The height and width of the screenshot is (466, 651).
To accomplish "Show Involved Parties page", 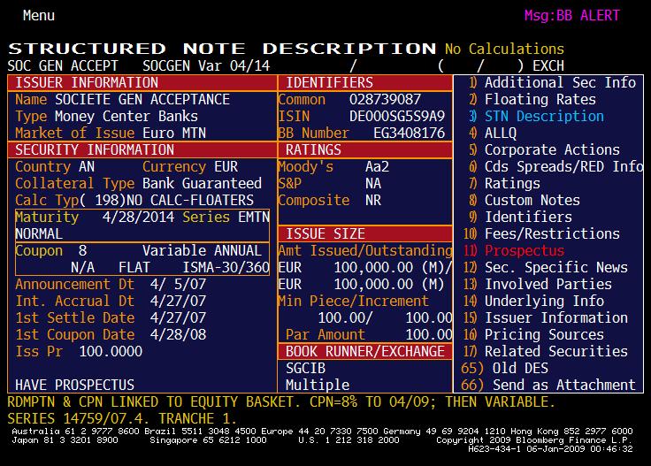I will 538,284.
